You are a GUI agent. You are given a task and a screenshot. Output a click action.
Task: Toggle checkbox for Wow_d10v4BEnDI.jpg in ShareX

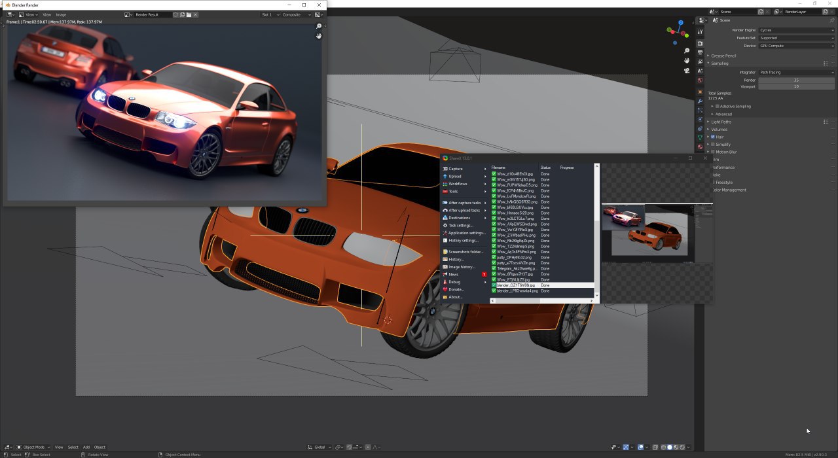click(x=494, y=174)
